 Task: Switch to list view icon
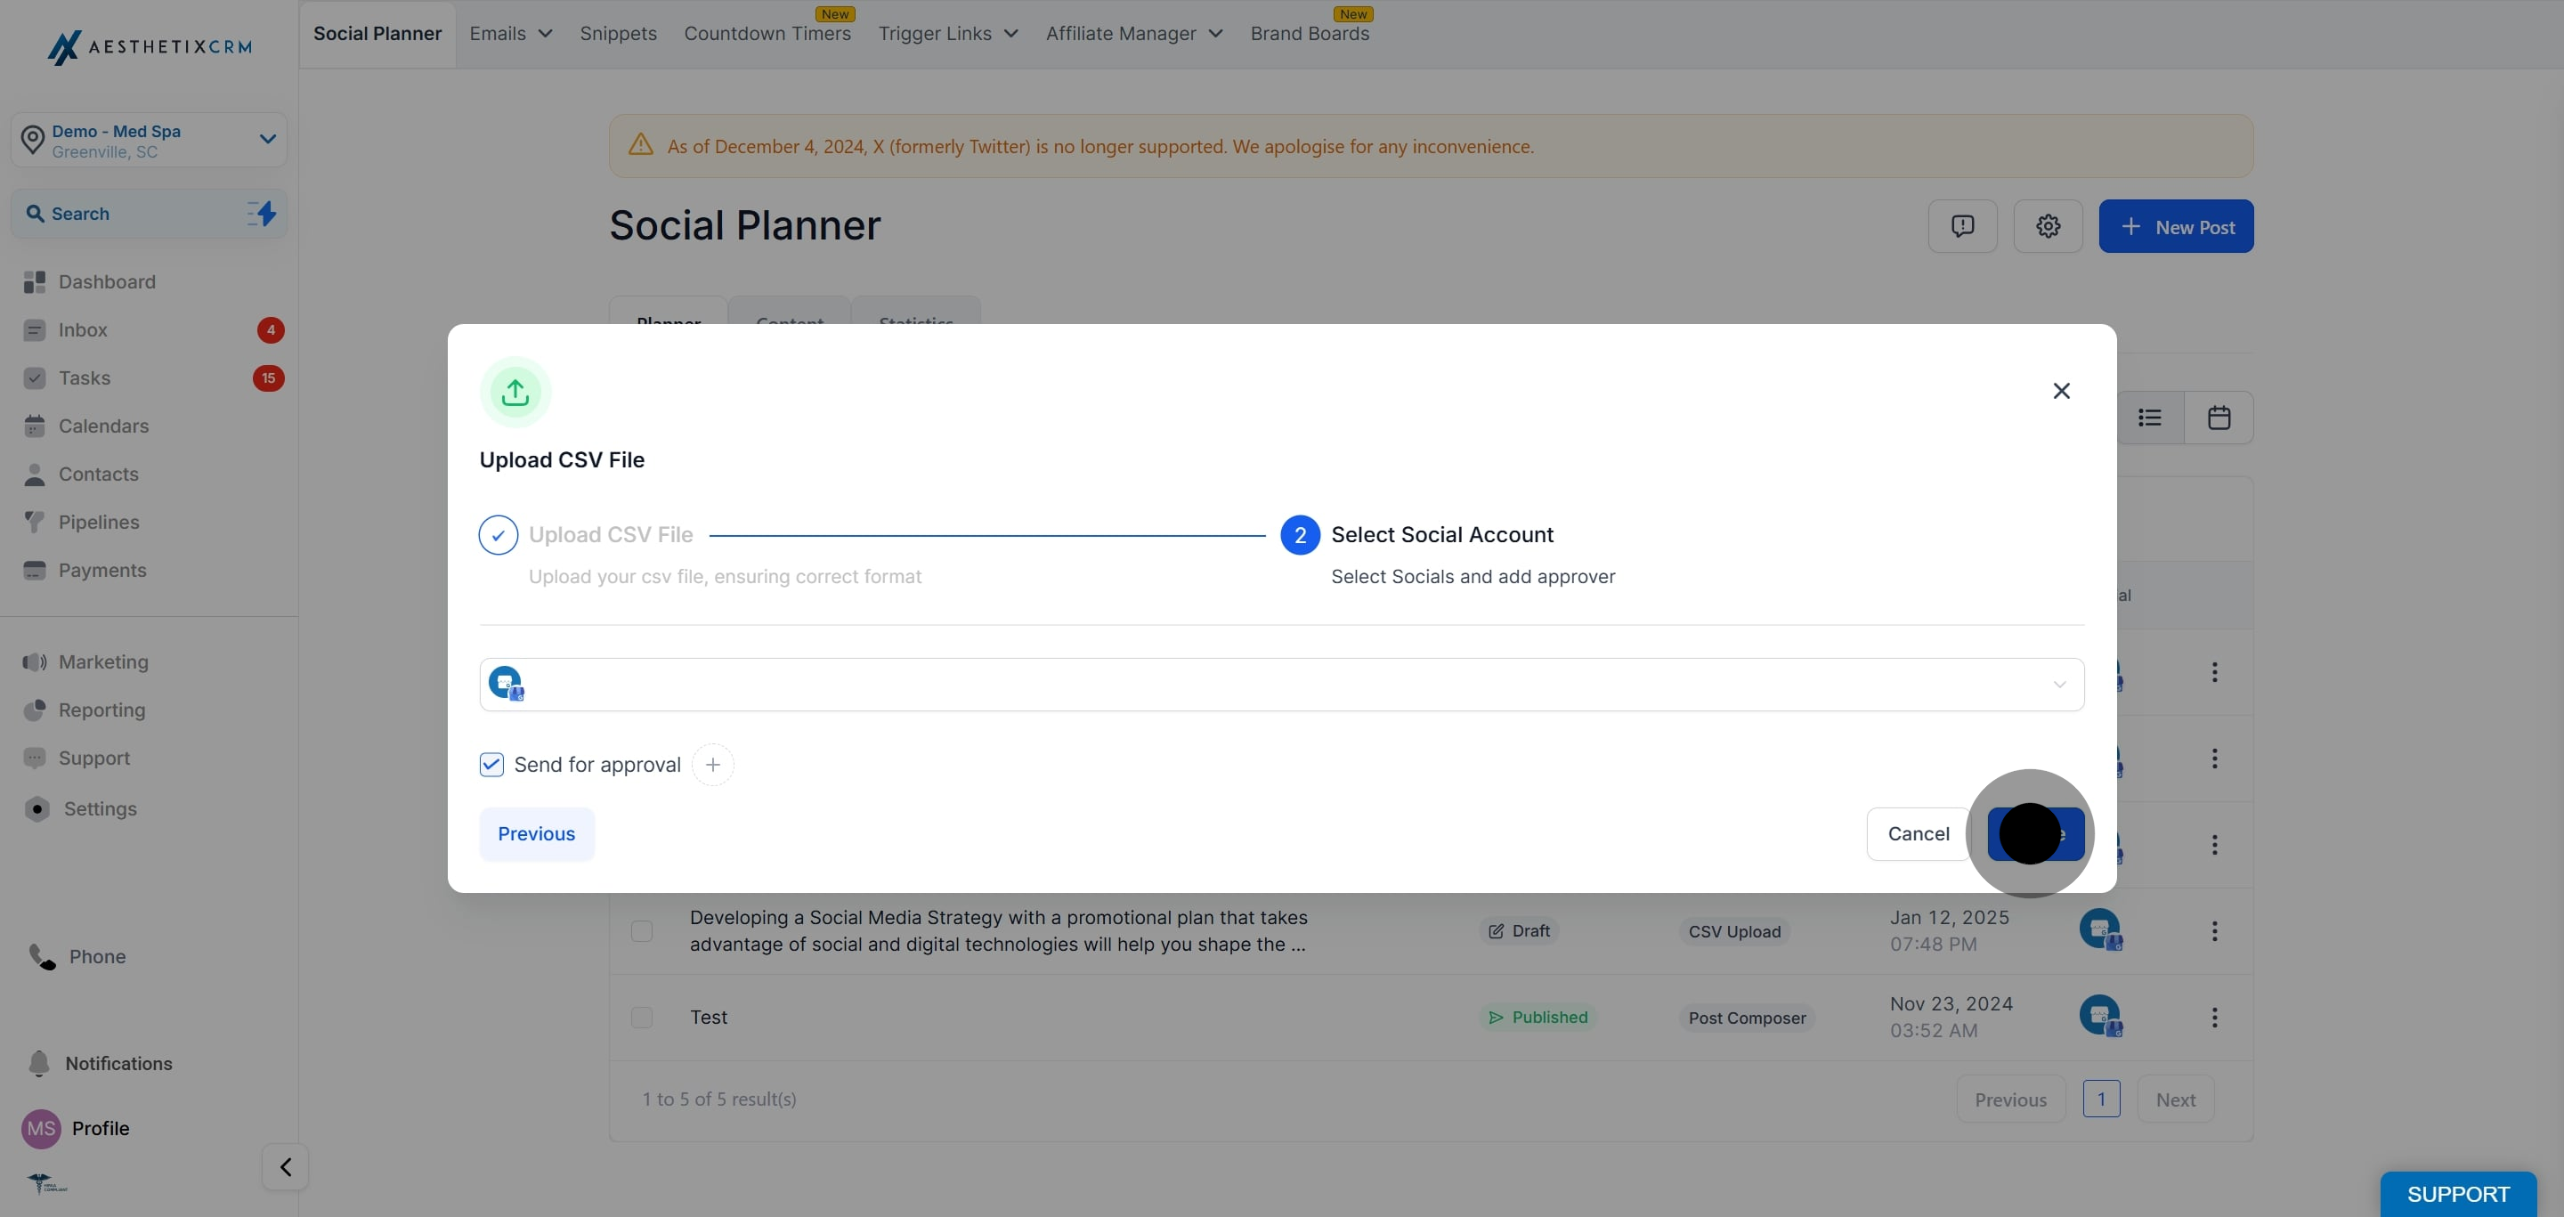(x=2150, y=418)
